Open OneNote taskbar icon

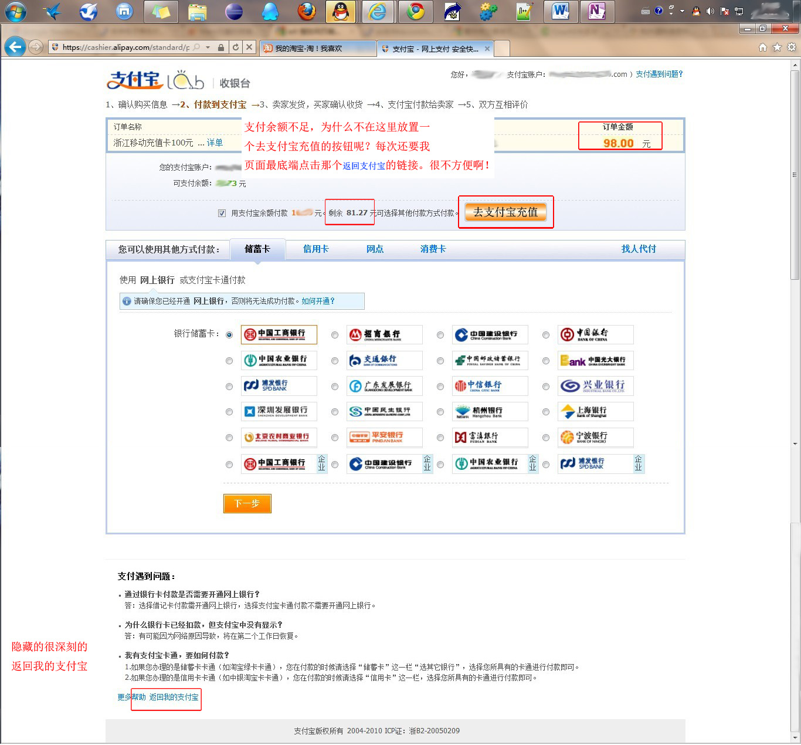(597, 11)
